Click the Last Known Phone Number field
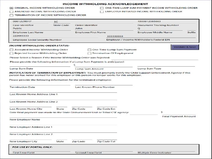Viewport: 212px width, 159px height. coord(104,83)
